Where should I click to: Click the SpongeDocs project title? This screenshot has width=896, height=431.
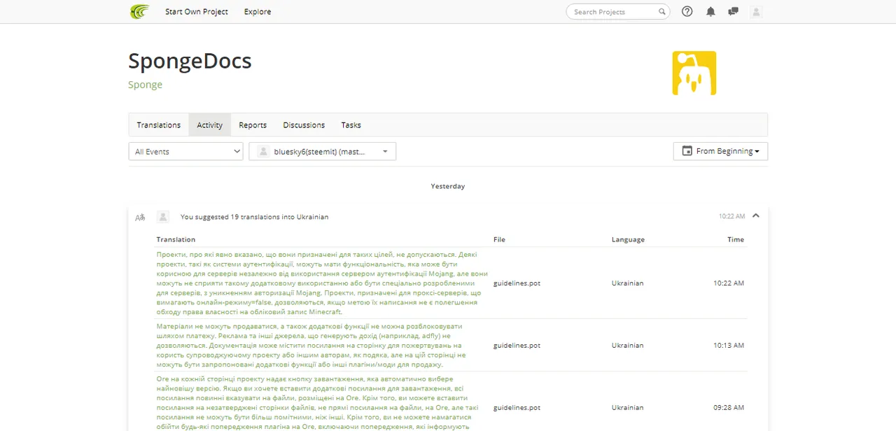click(x=190, y=61)
